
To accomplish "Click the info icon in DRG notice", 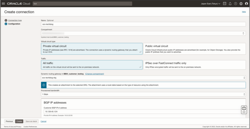I will (44, 85).
